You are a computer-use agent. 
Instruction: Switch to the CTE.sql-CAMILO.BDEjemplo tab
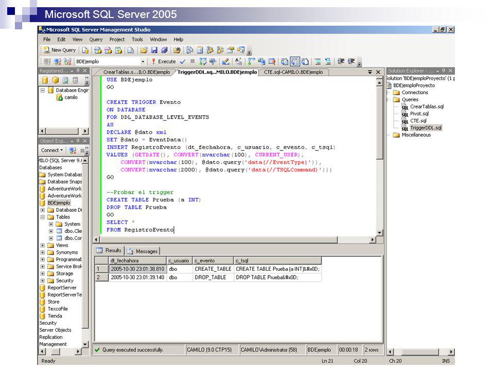[x=293, y=72]
